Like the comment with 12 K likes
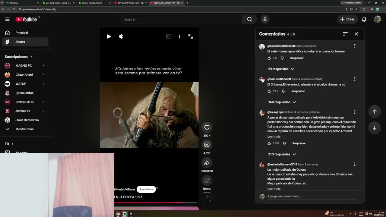Image resolution: width=386 pixels, height=217 pixels. [269, 91]
